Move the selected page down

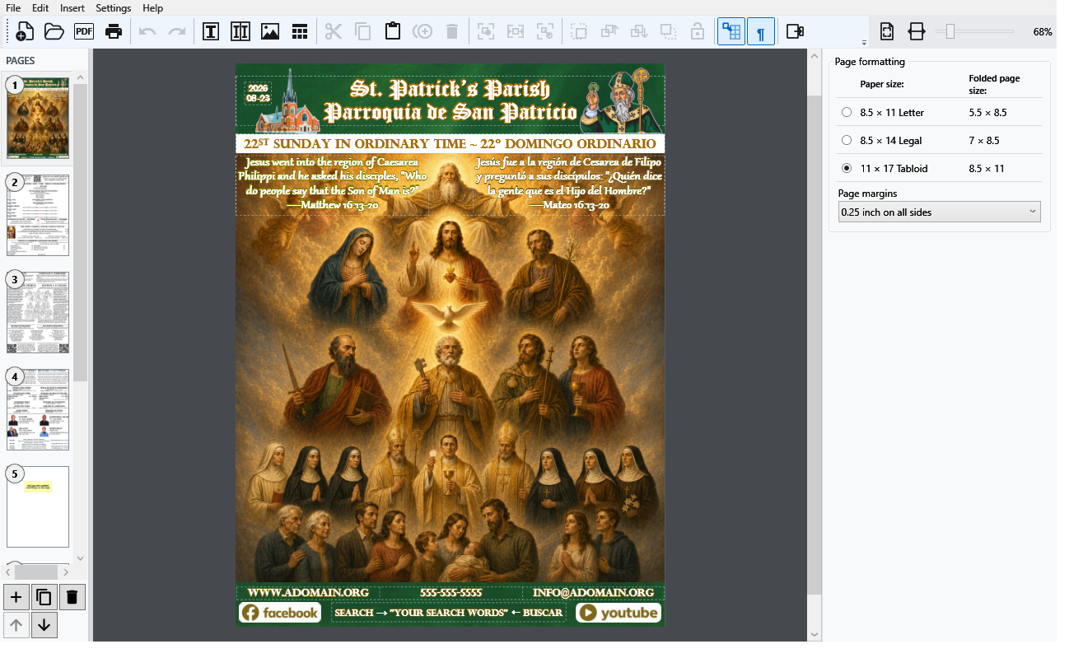(x=44, y=625)
